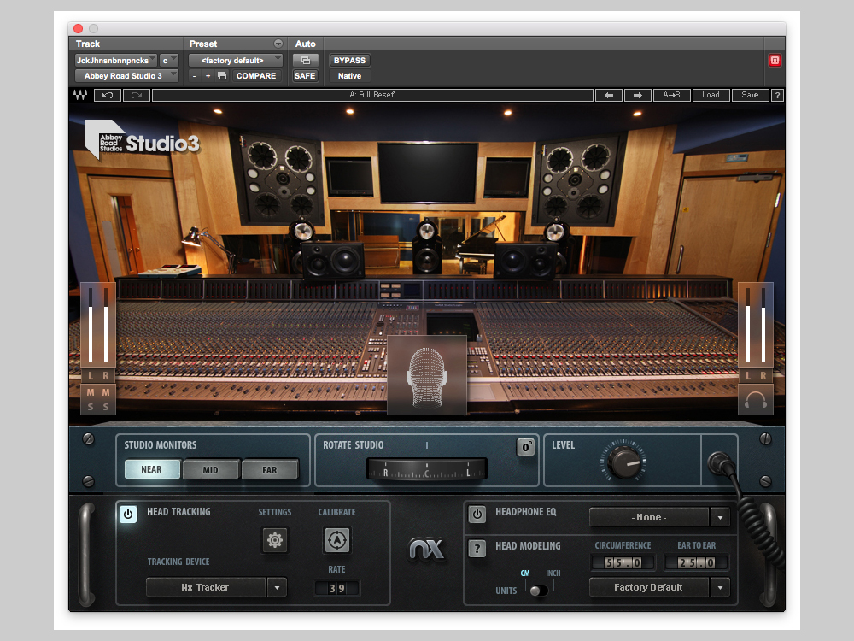The height and width of the screenshot is (641, 854).
Task: Go to previous preset with left arrow
Action: pyautogui.click(x=609, y=96)
